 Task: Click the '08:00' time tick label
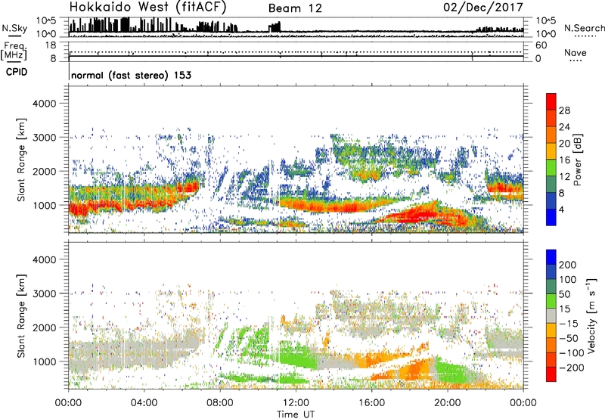pyautogui.click(x=220, y=403)
